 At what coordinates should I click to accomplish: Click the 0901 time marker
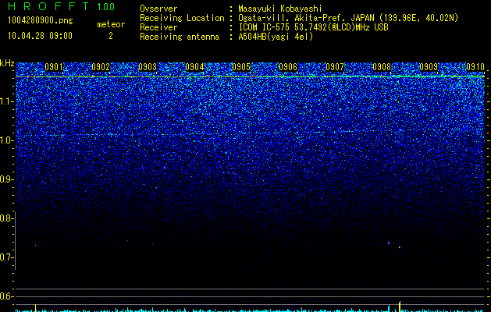click(x=54, y=67)
